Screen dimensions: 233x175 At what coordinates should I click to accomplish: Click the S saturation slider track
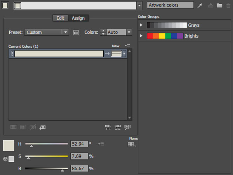point(47,156)
